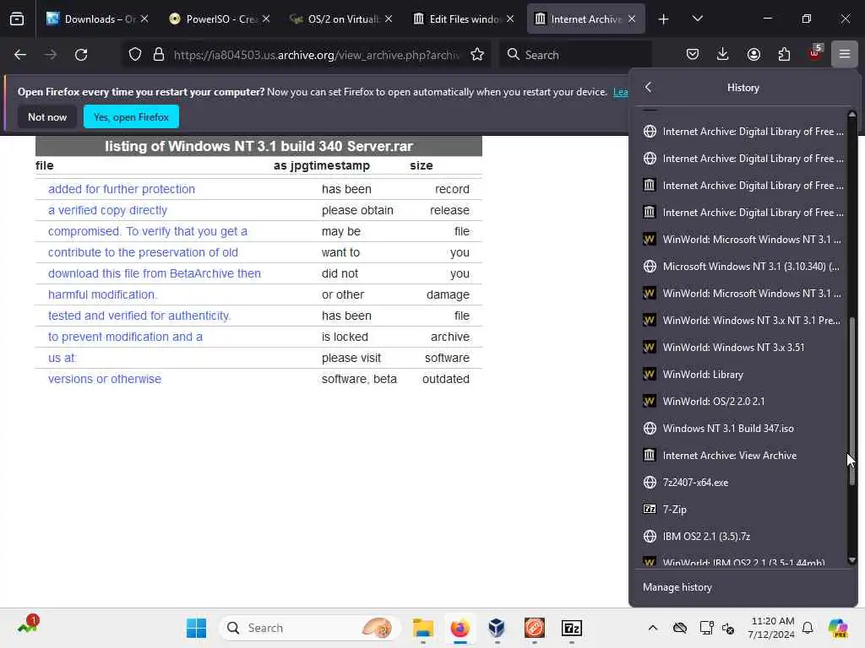
Task: Open the notifications bell in the tray
Action: point(808,628)
